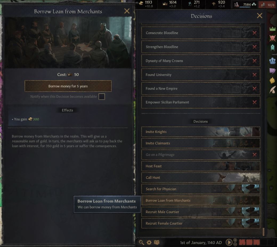Click the Decisions list scrollbar
This screenshot has width=277, height=247.
(x=264, y=232)
